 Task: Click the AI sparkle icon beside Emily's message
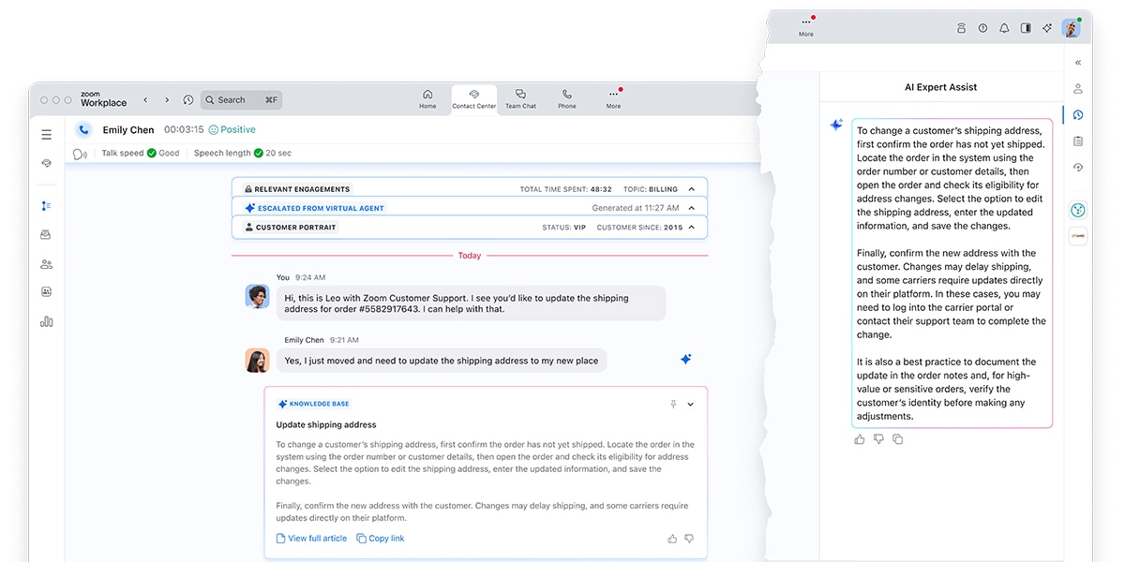pos(685,359)
